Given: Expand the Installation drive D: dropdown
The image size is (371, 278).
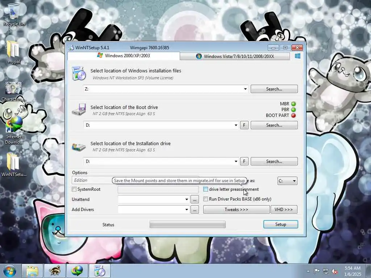Looking at the screenshot, I should click(236, 161).
